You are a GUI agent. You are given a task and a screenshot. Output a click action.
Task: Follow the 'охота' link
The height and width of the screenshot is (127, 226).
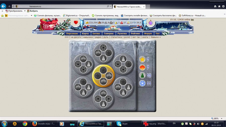tap(145, 37)
